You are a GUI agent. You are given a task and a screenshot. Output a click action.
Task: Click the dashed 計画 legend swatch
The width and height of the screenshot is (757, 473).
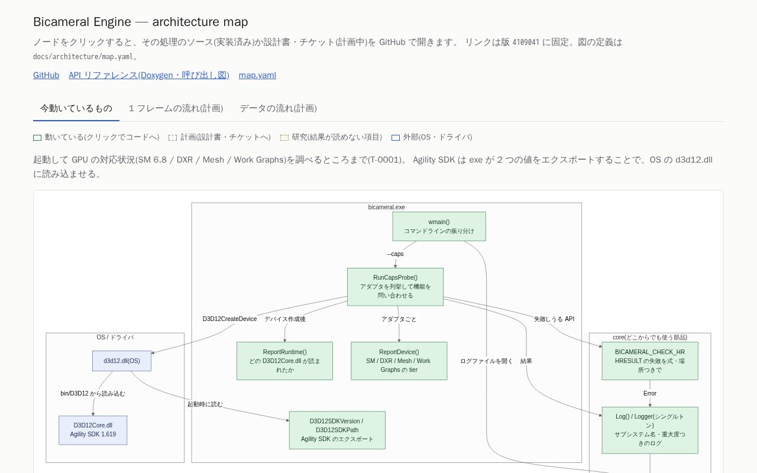pyautogui.click(x=173, y=137)
